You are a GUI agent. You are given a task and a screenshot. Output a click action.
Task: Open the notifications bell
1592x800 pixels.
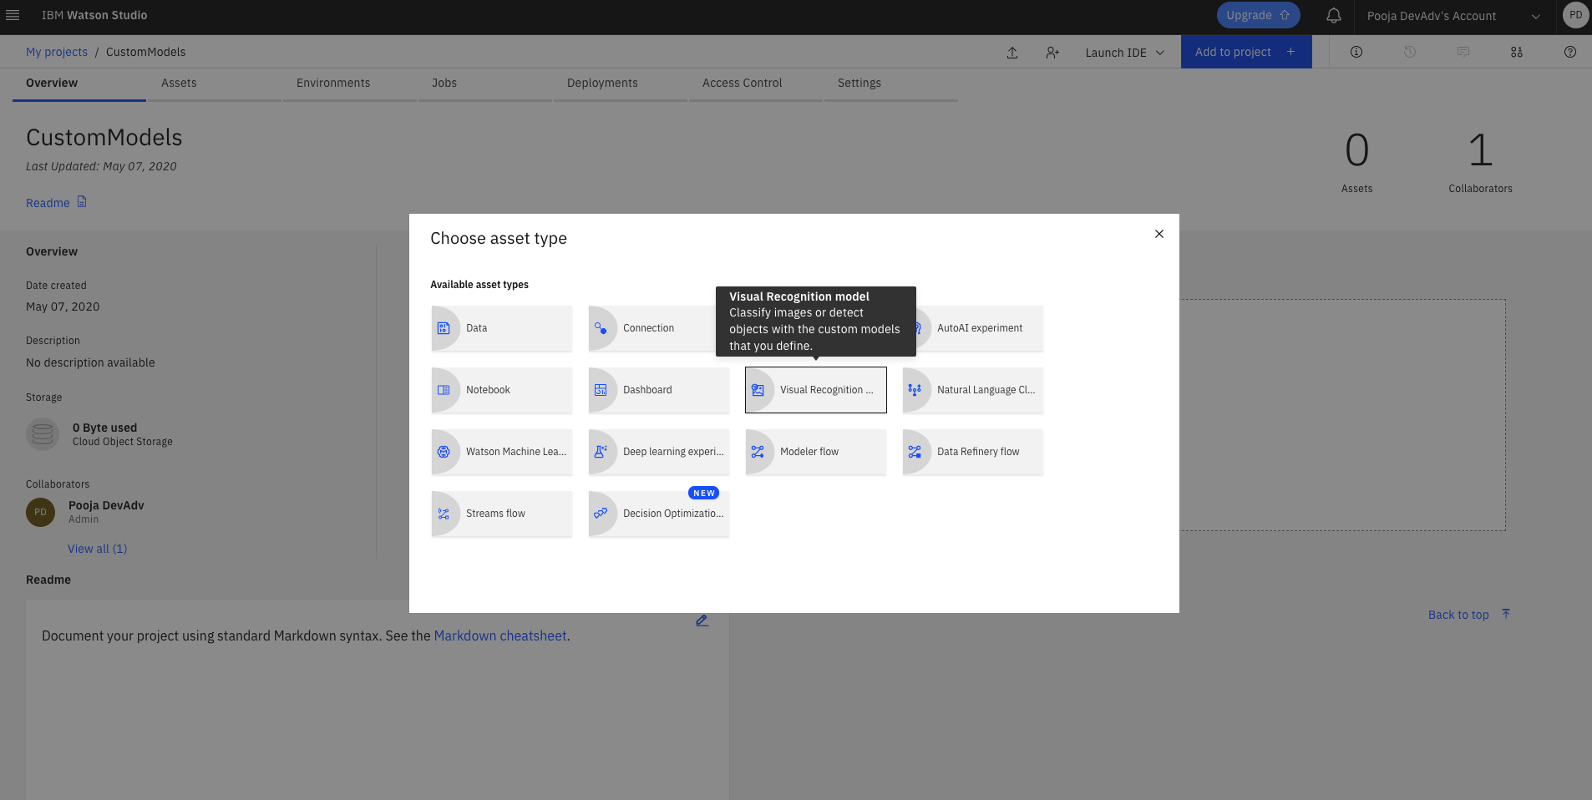pos(1334,15)
